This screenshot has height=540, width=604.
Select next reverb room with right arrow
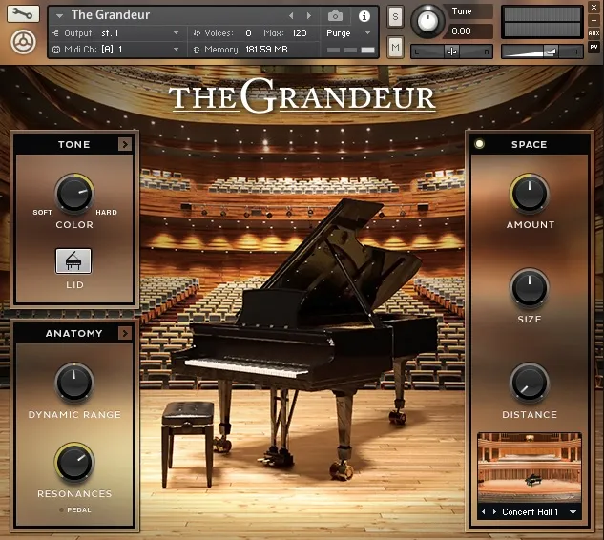pyautogui.click(x=494, y=512)
